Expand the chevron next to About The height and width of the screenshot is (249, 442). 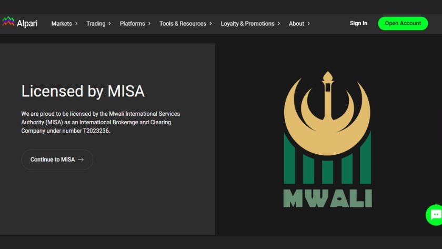(309, 23)
